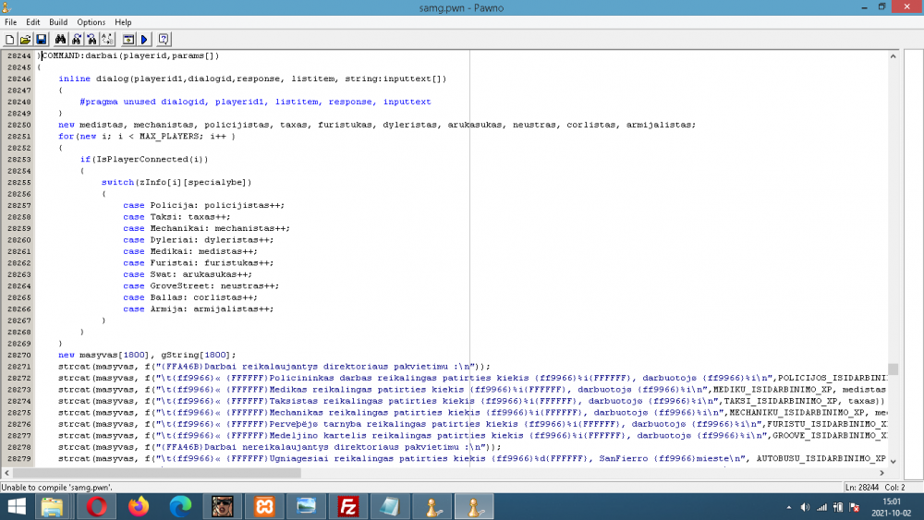Open the Build menu
The width and height of the screenshot is (924, 520).
(58, 22)
